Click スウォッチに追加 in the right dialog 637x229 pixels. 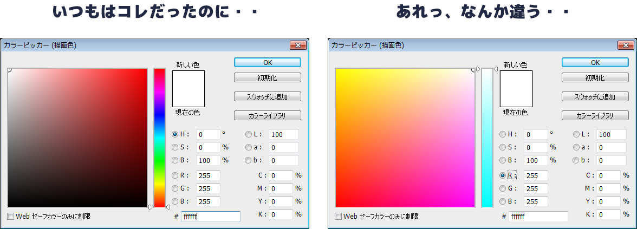click(595, 97)
